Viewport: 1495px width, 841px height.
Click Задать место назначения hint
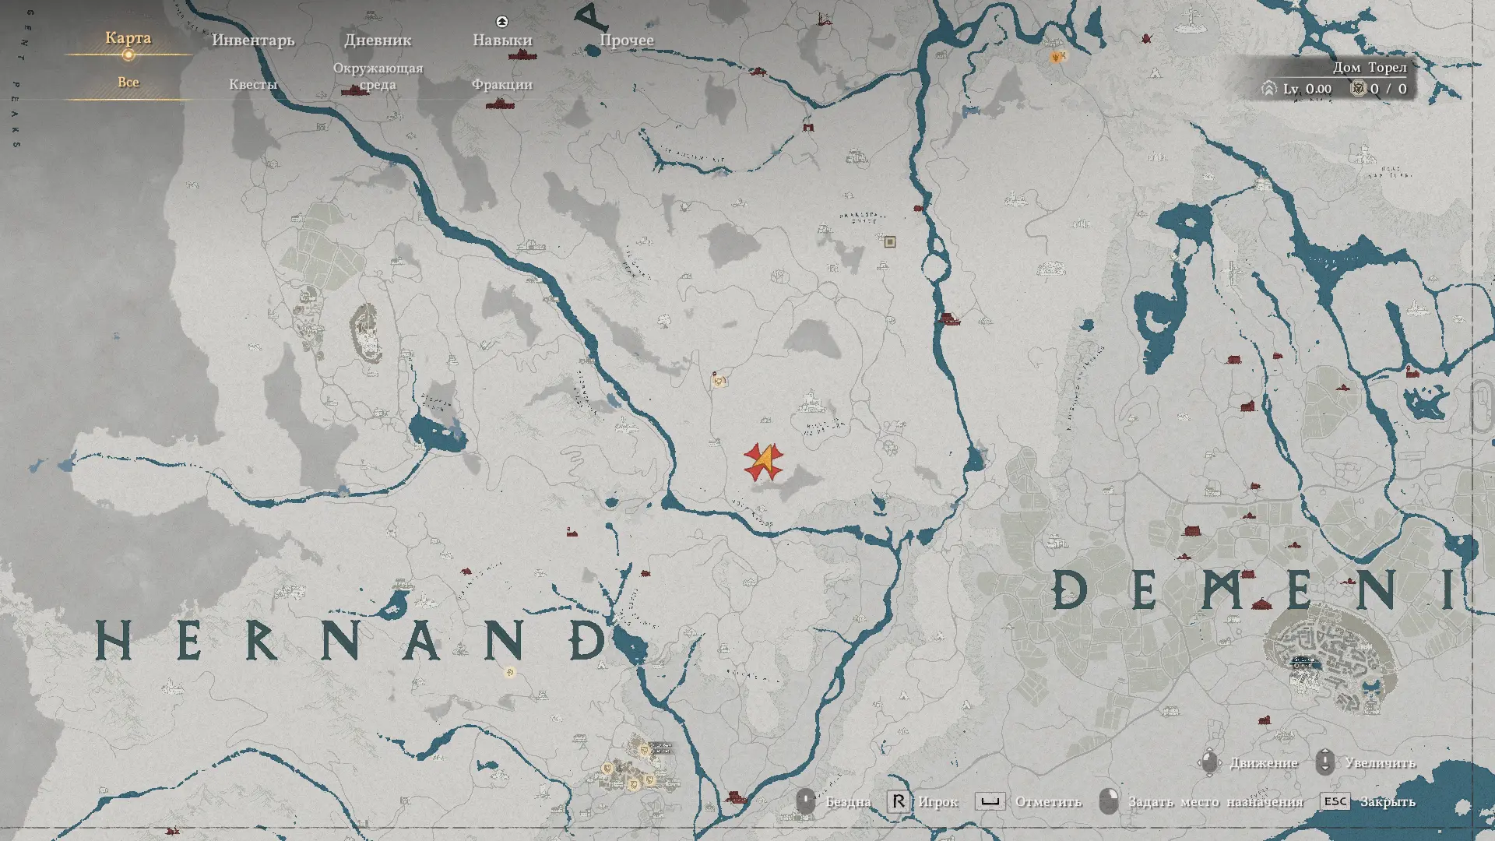coord(1215,802)
